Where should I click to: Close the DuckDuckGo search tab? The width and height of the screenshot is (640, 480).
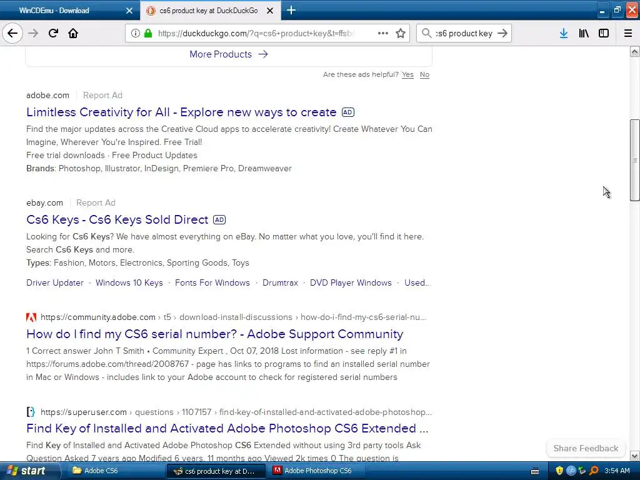(x=270, y=11)
